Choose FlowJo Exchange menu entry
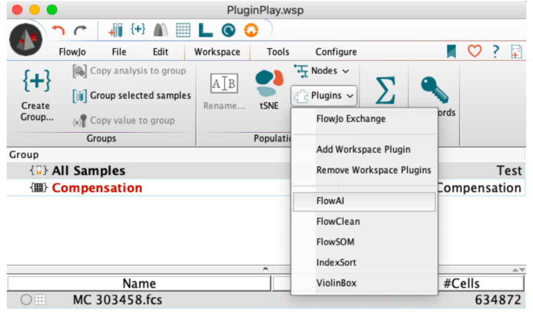533x312 pixels. coord(351,119)
